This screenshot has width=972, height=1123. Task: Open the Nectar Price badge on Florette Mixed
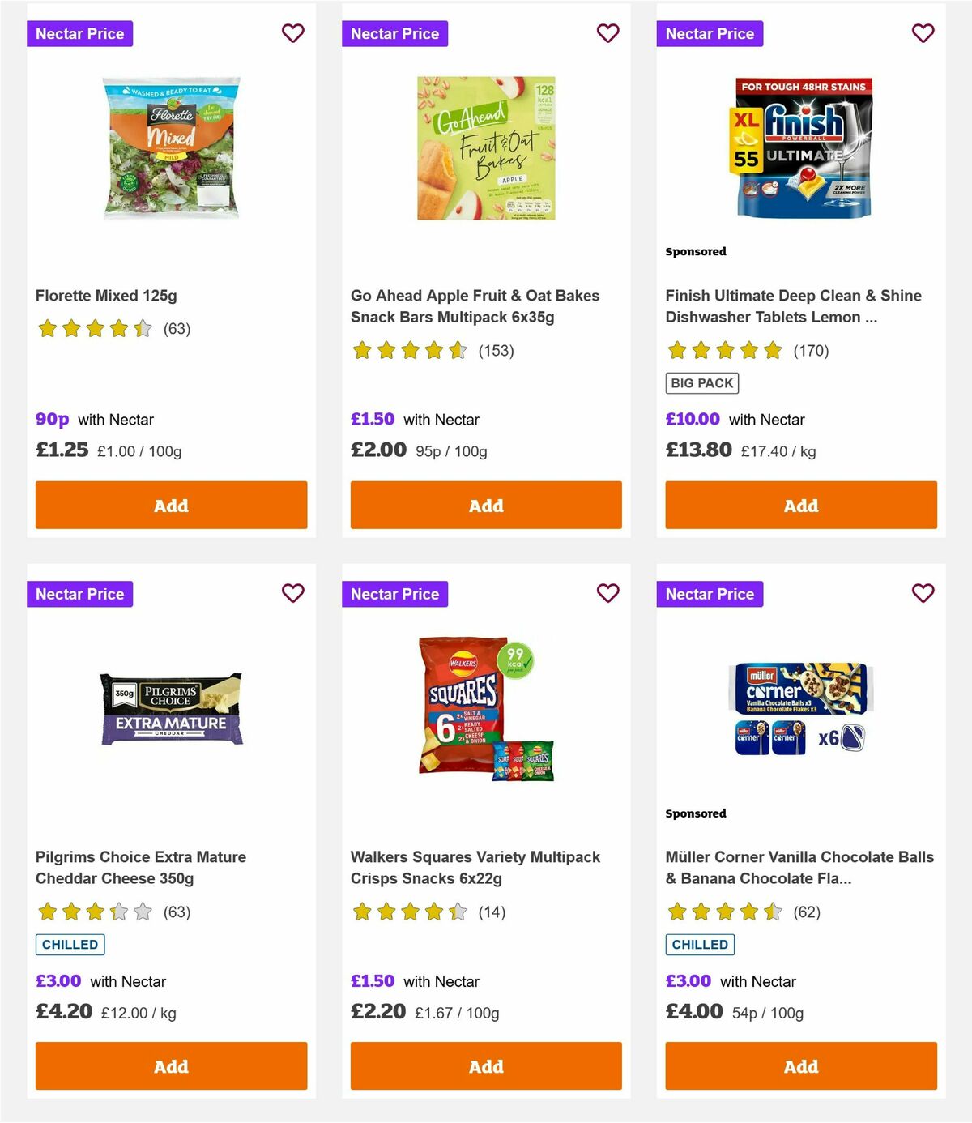click(x=80, y=33)
